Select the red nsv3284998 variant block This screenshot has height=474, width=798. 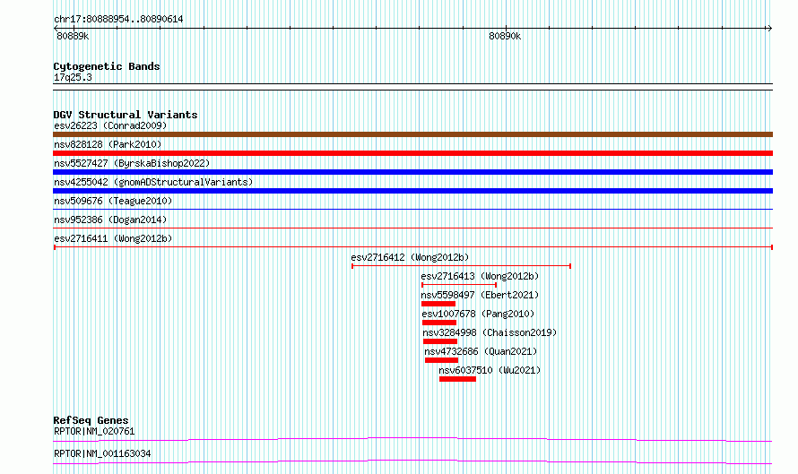pos(440,341)
